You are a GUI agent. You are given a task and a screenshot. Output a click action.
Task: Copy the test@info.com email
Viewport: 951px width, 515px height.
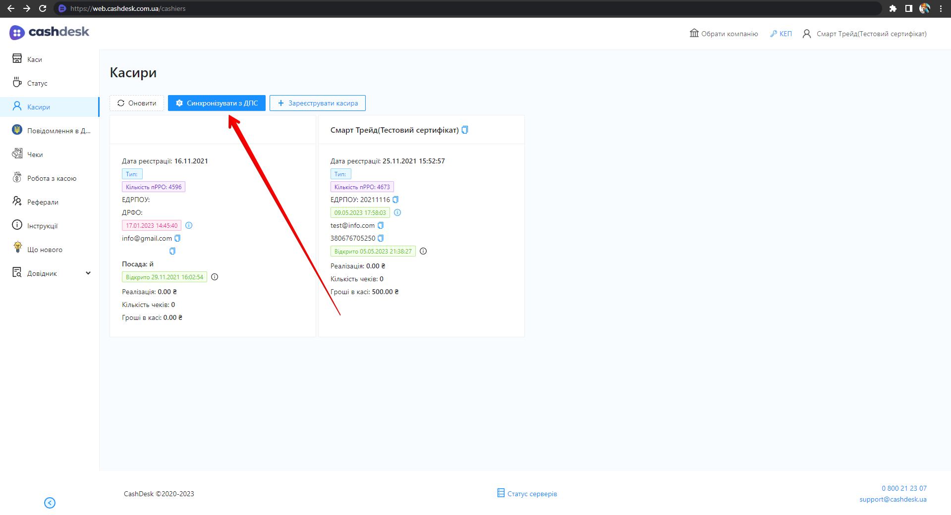pos(381,225)
